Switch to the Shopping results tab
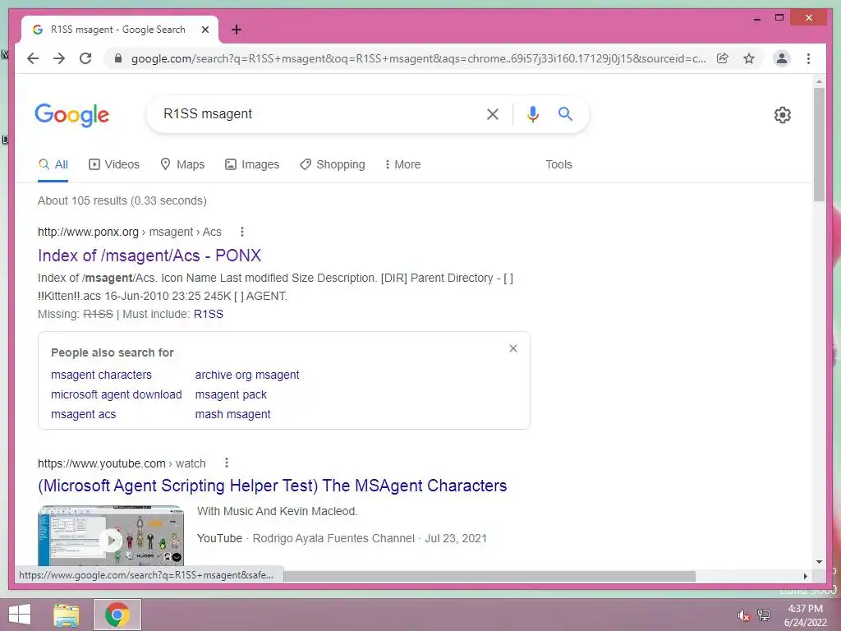Image resolution: width=841 pixels, height=631 pixels. coord(332,164)
